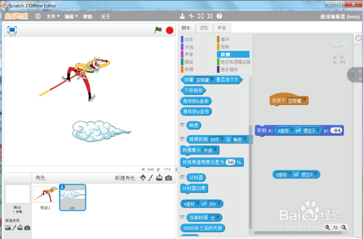
Task: Open 分 dropdown in 当前时间 block
Action: pos(215,218)
